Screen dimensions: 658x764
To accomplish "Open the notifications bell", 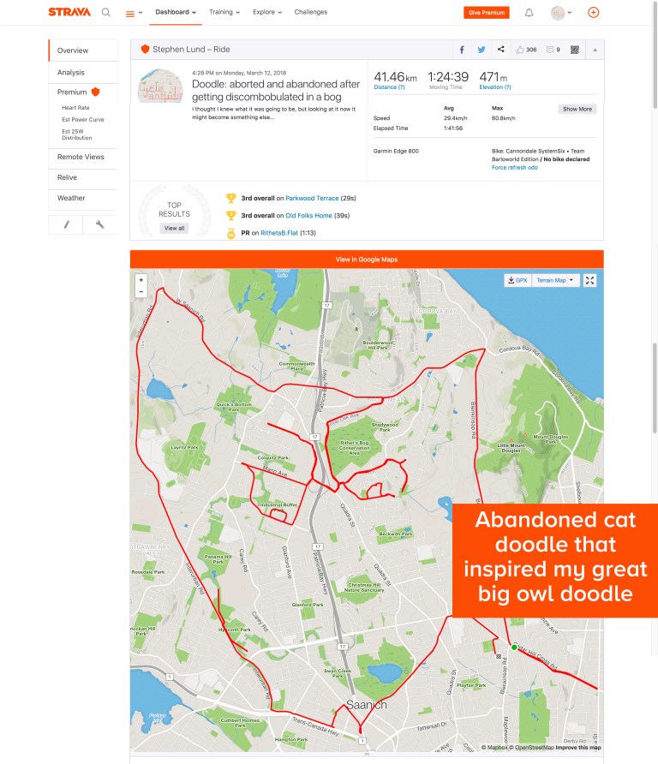I will point(529,13).
